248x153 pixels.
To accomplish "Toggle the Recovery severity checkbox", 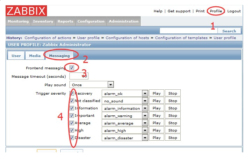I will (72, 94).
